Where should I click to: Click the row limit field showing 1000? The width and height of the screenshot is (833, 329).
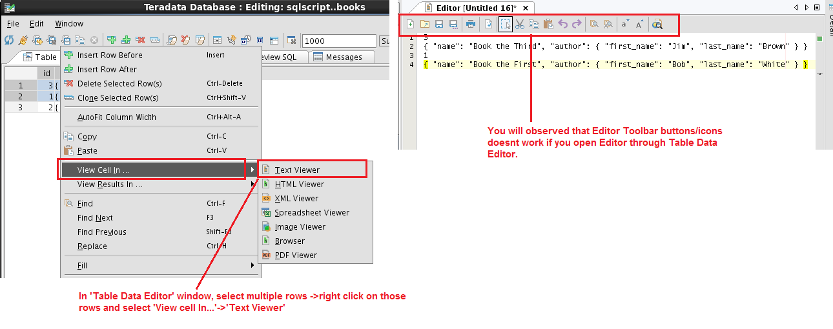tap(338, 41)
